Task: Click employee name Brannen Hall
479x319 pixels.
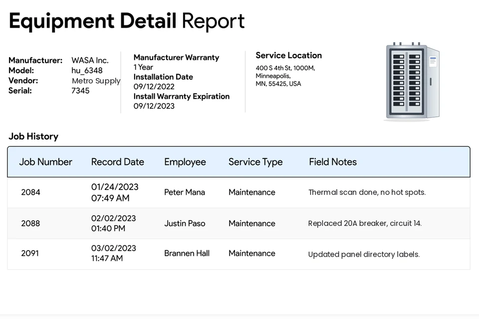Action: [x=187, y=253]
